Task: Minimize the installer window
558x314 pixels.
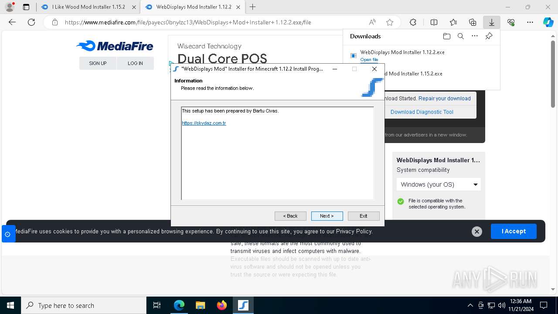Action: click(335, 69)
